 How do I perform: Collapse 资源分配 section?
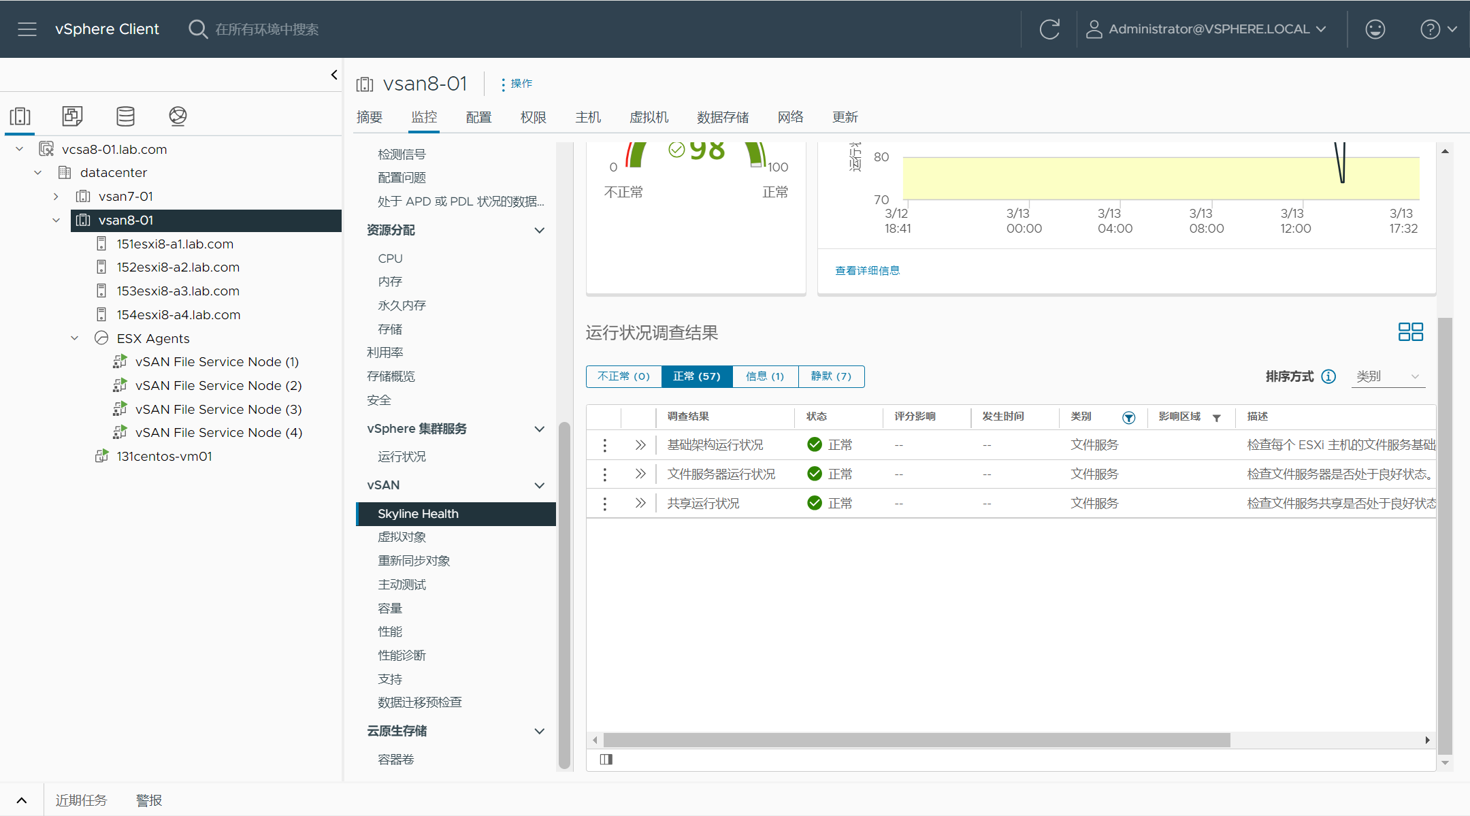click(x=539, y=230)
